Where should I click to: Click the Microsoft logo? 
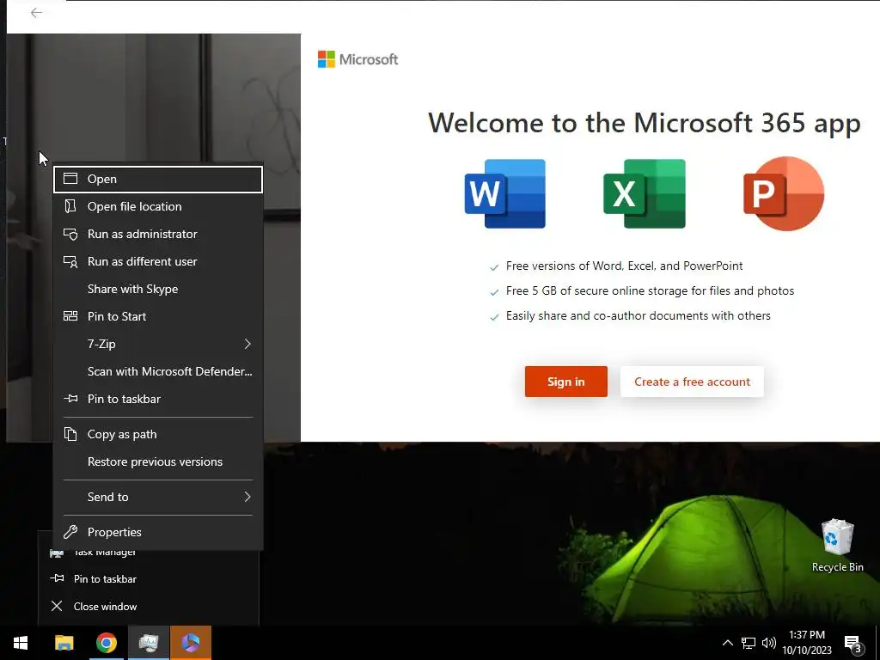pyautogui.click(x=357, y=59)
